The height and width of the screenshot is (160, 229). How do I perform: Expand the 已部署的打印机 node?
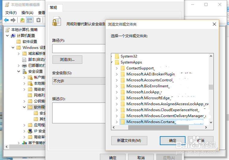point(18,66)
